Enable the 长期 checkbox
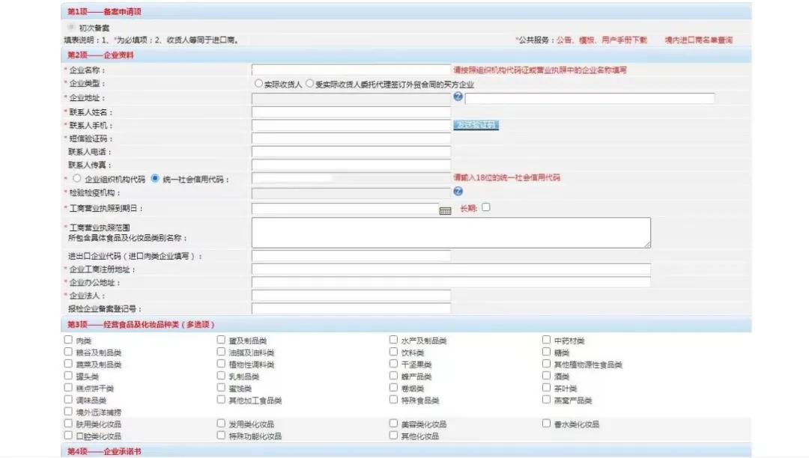This screenshot has height=458, width=809. 485,209
